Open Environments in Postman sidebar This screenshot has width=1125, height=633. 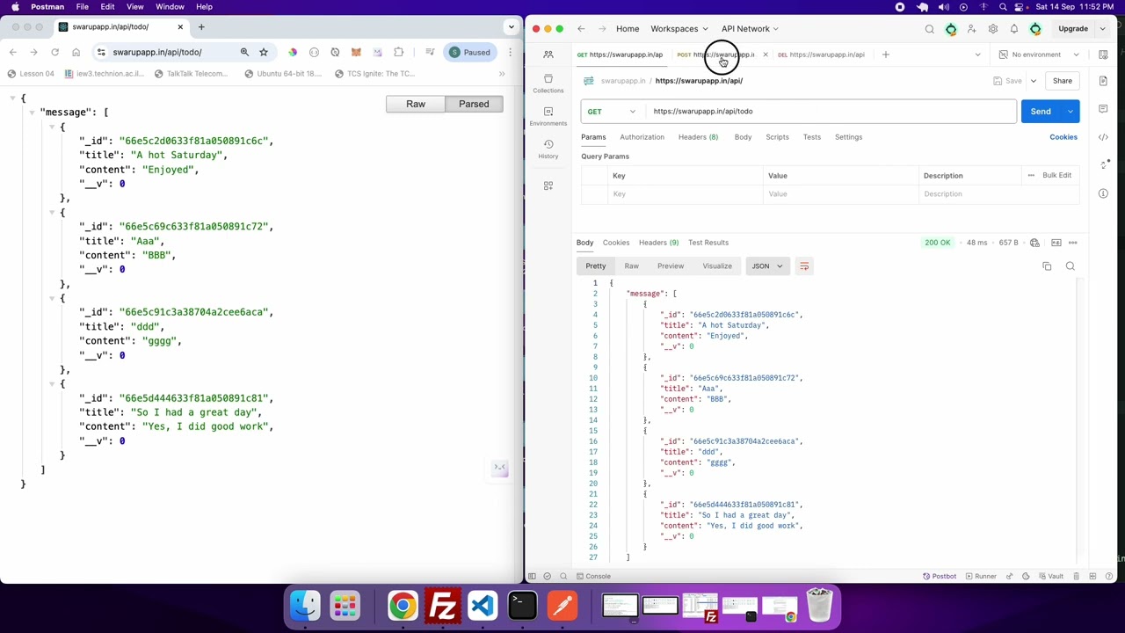click(x=548, y=116)
